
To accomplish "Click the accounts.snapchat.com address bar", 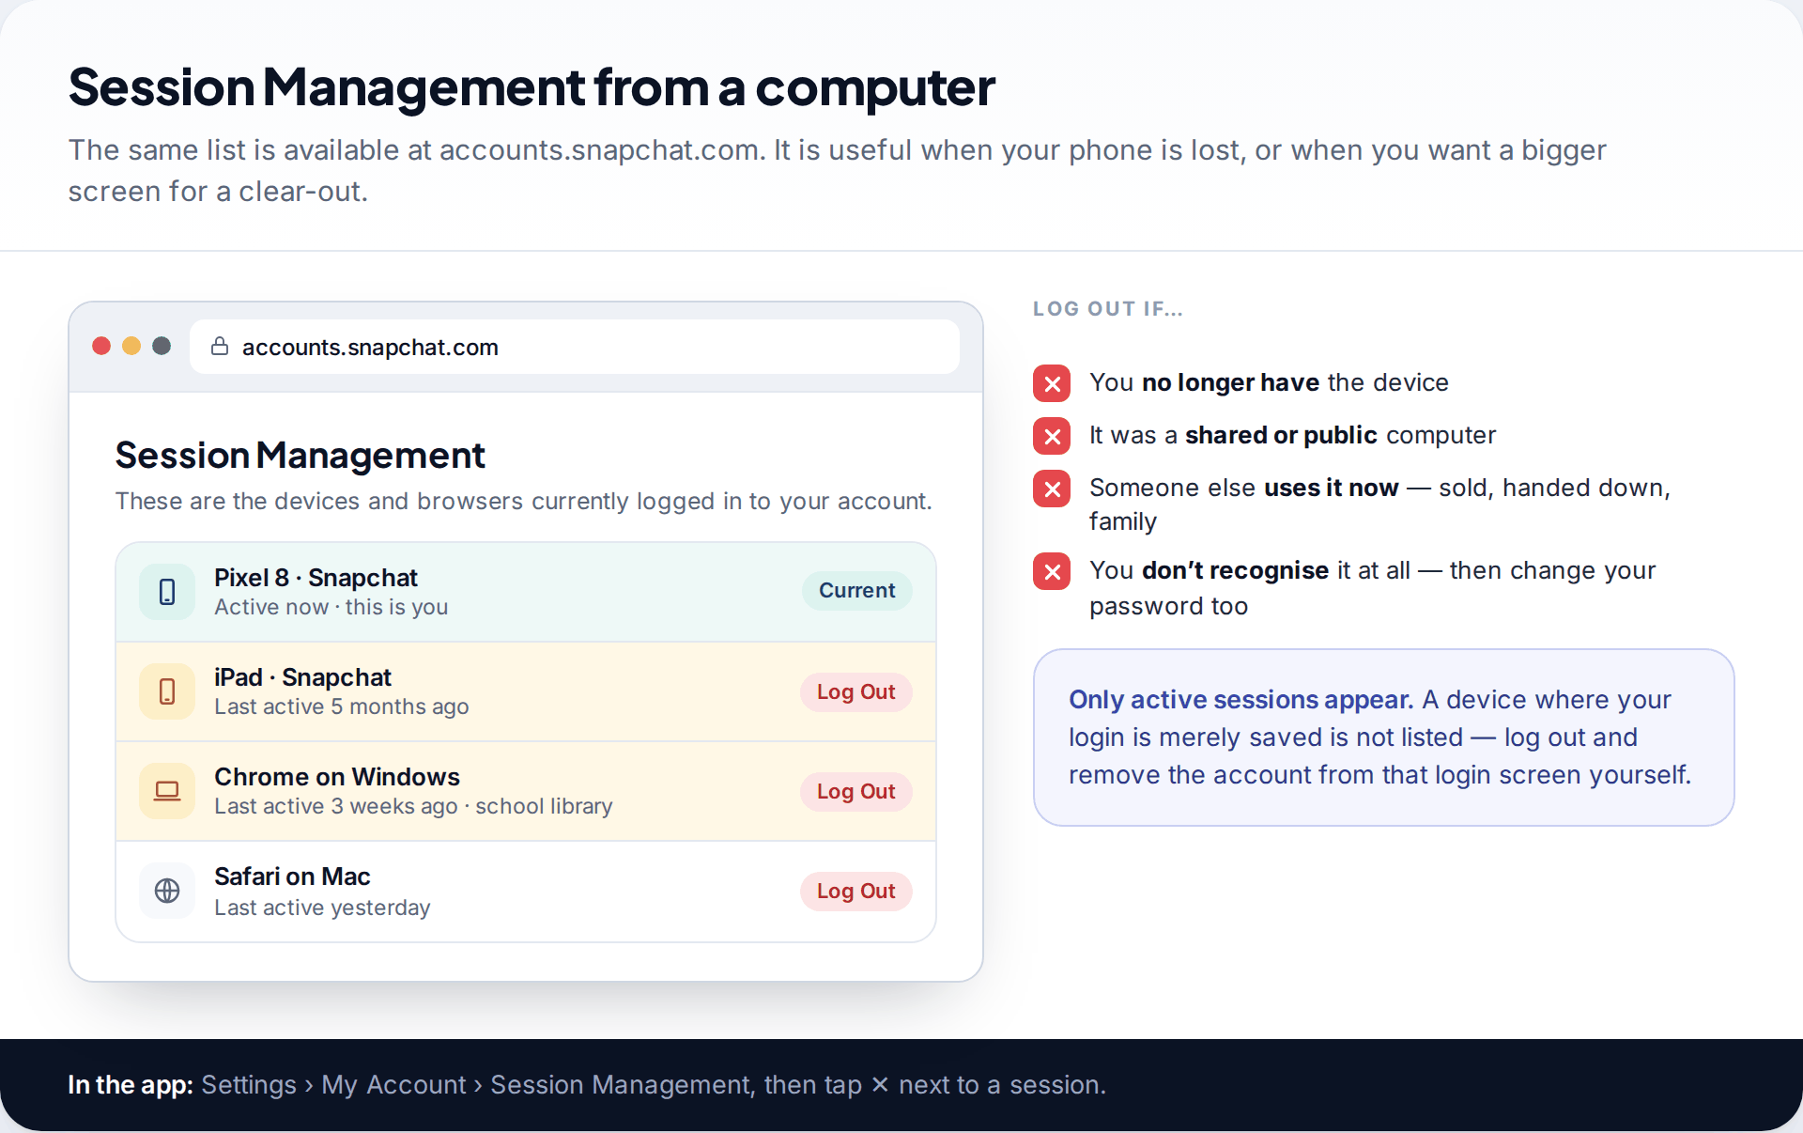I will (575, 347).
